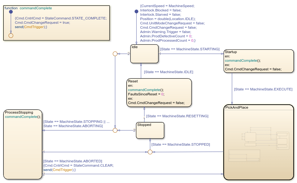Screen dimensions: 297x183
Task: Select the MachineState.ABORTED transition label
Action: [73, 161]
